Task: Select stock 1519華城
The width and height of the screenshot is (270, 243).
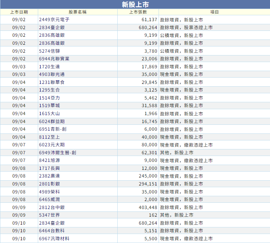Action: tap(49, 106)
